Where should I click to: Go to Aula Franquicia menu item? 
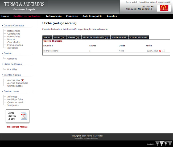[92, 16]
